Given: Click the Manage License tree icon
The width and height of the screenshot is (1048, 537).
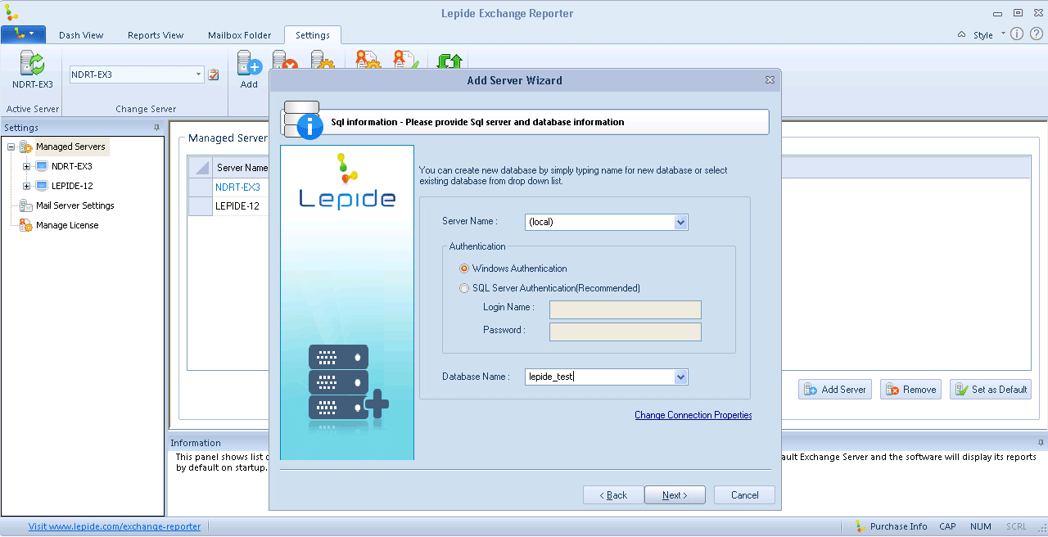Looking at the screenshot, I should pyautogui.click(x=26, y=225).
